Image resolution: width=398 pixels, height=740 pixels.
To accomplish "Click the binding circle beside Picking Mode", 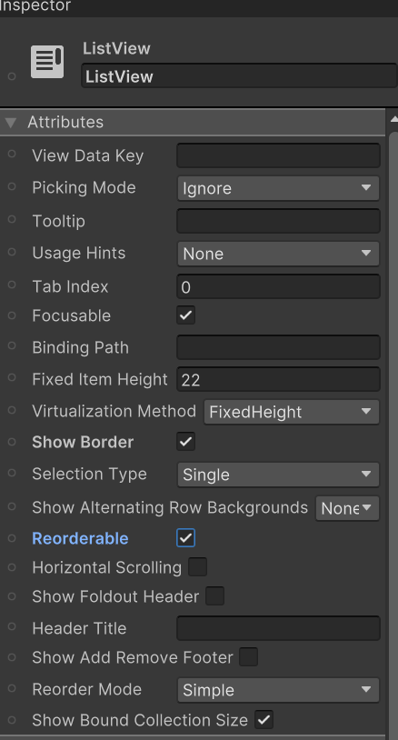I will pyautogui.click(x=12, y=187).
